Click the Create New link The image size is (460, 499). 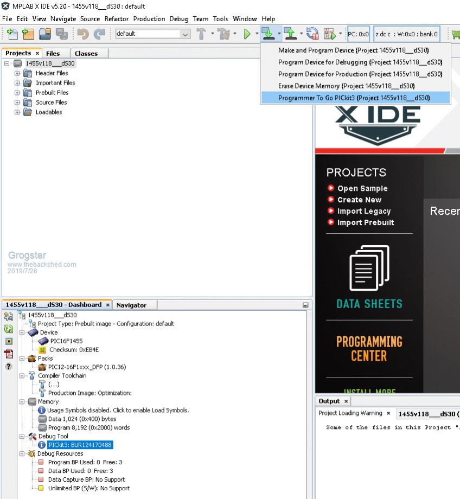point(360,200)
